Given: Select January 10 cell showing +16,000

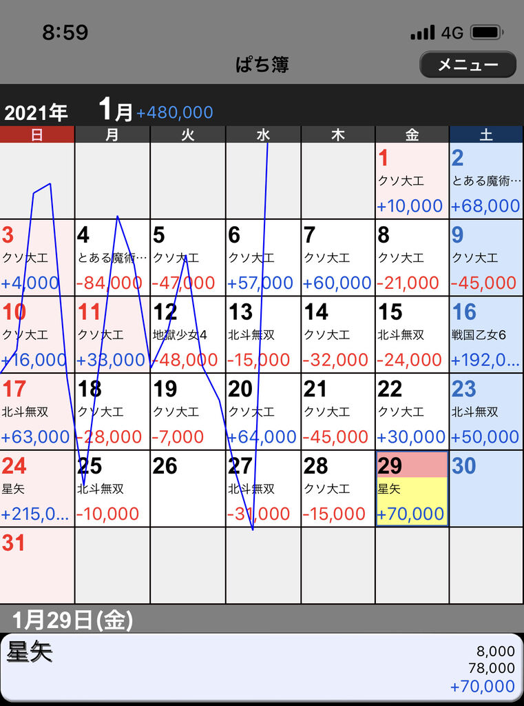Looking at the screenshot, I should point(37,334).
